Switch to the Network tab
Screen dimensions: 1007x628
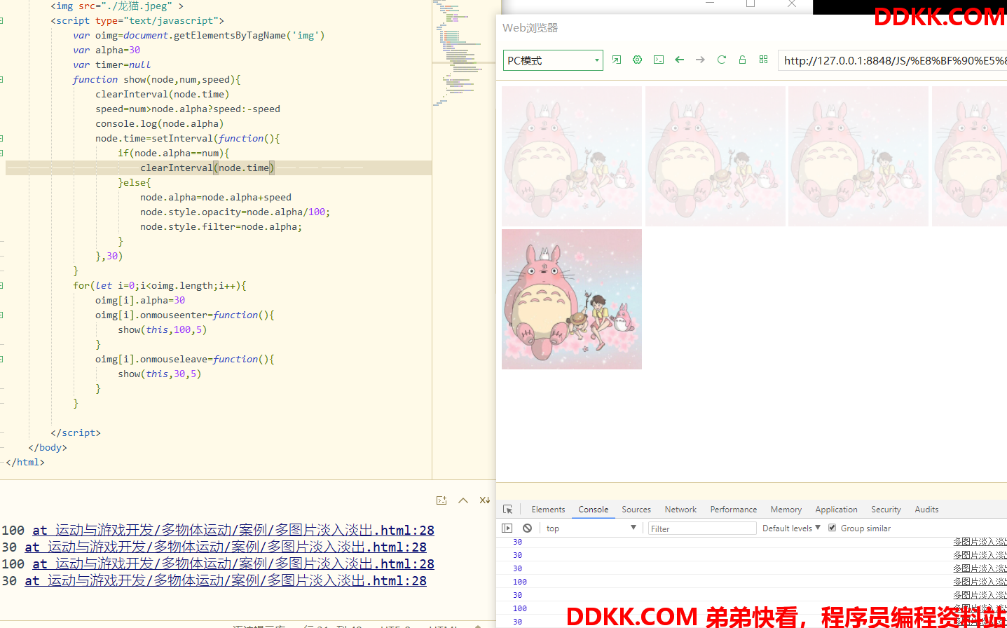coord(680,510)
